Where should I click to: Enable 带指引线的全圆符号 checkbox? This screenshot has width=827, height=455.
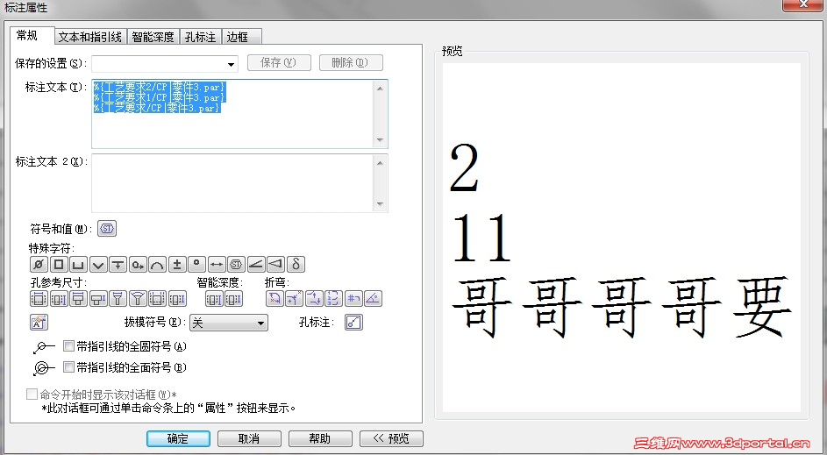[68, 346]
